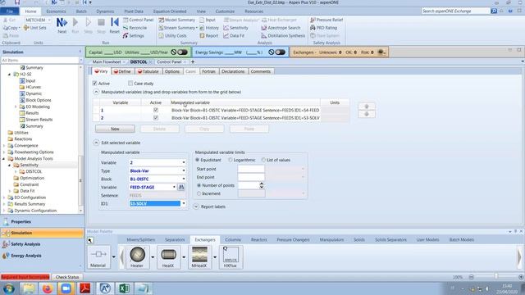This screenshot has height=295, width=525.
Task: Open Model Summary
Action: [177, 20]
